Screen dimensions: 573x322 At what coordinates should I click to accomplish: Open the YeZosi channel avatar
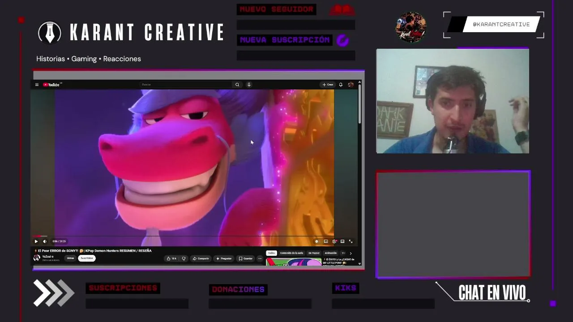pos(37,258)
